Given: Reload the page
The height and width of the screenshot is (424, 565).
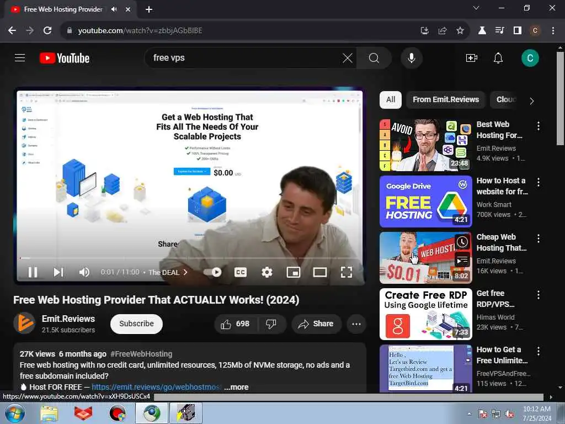Looking at the screenshot, I should coord(47,31).
